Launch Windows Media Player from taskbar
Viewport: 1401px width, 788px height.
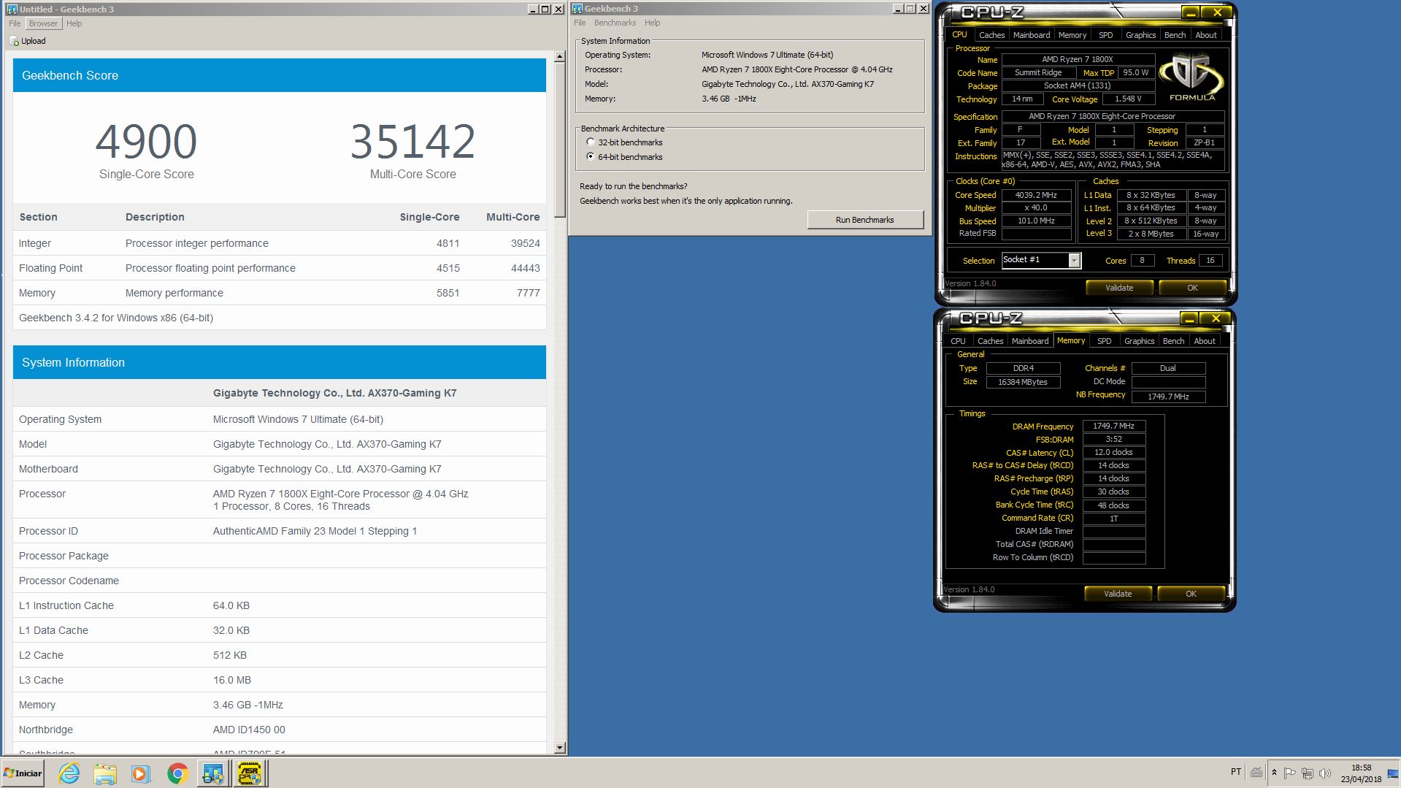tap(141, 773)
